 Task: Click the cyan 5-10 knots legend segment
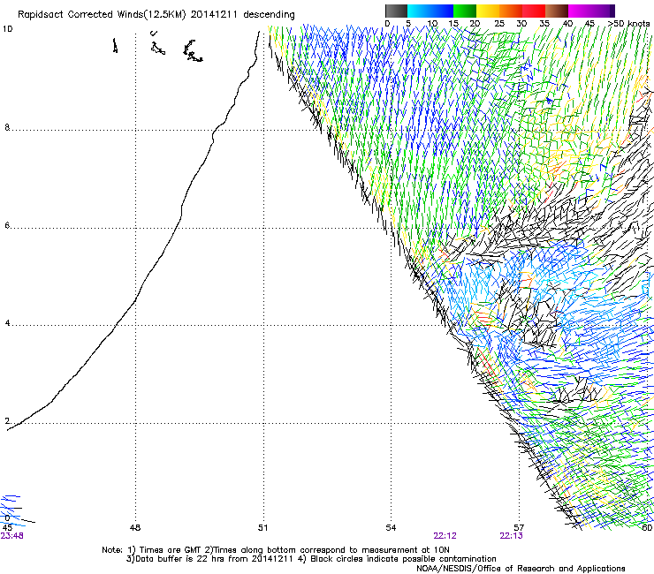point(419,11)
